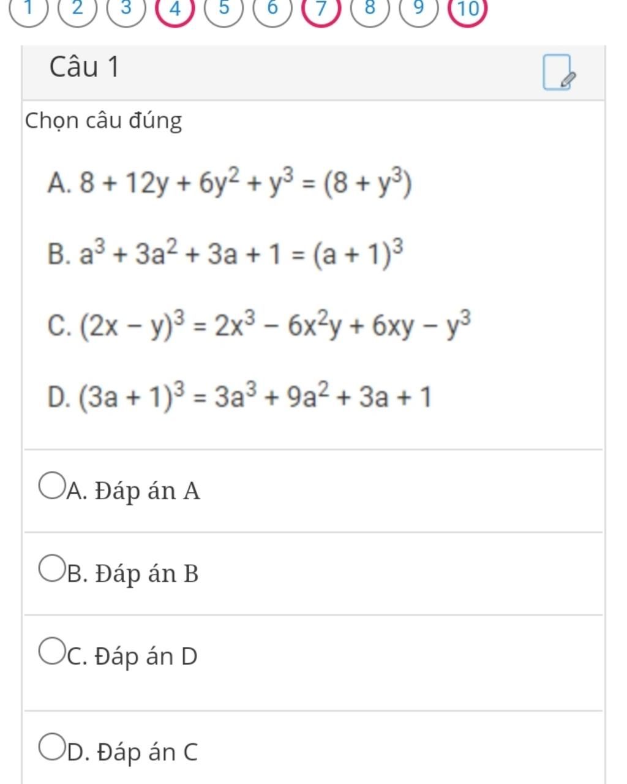Click the formula in statement D

(x=255, y=397)
